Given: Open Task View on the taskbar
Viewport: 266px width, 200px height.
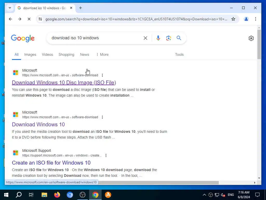Looking at the screenshot, I should 31,195.
